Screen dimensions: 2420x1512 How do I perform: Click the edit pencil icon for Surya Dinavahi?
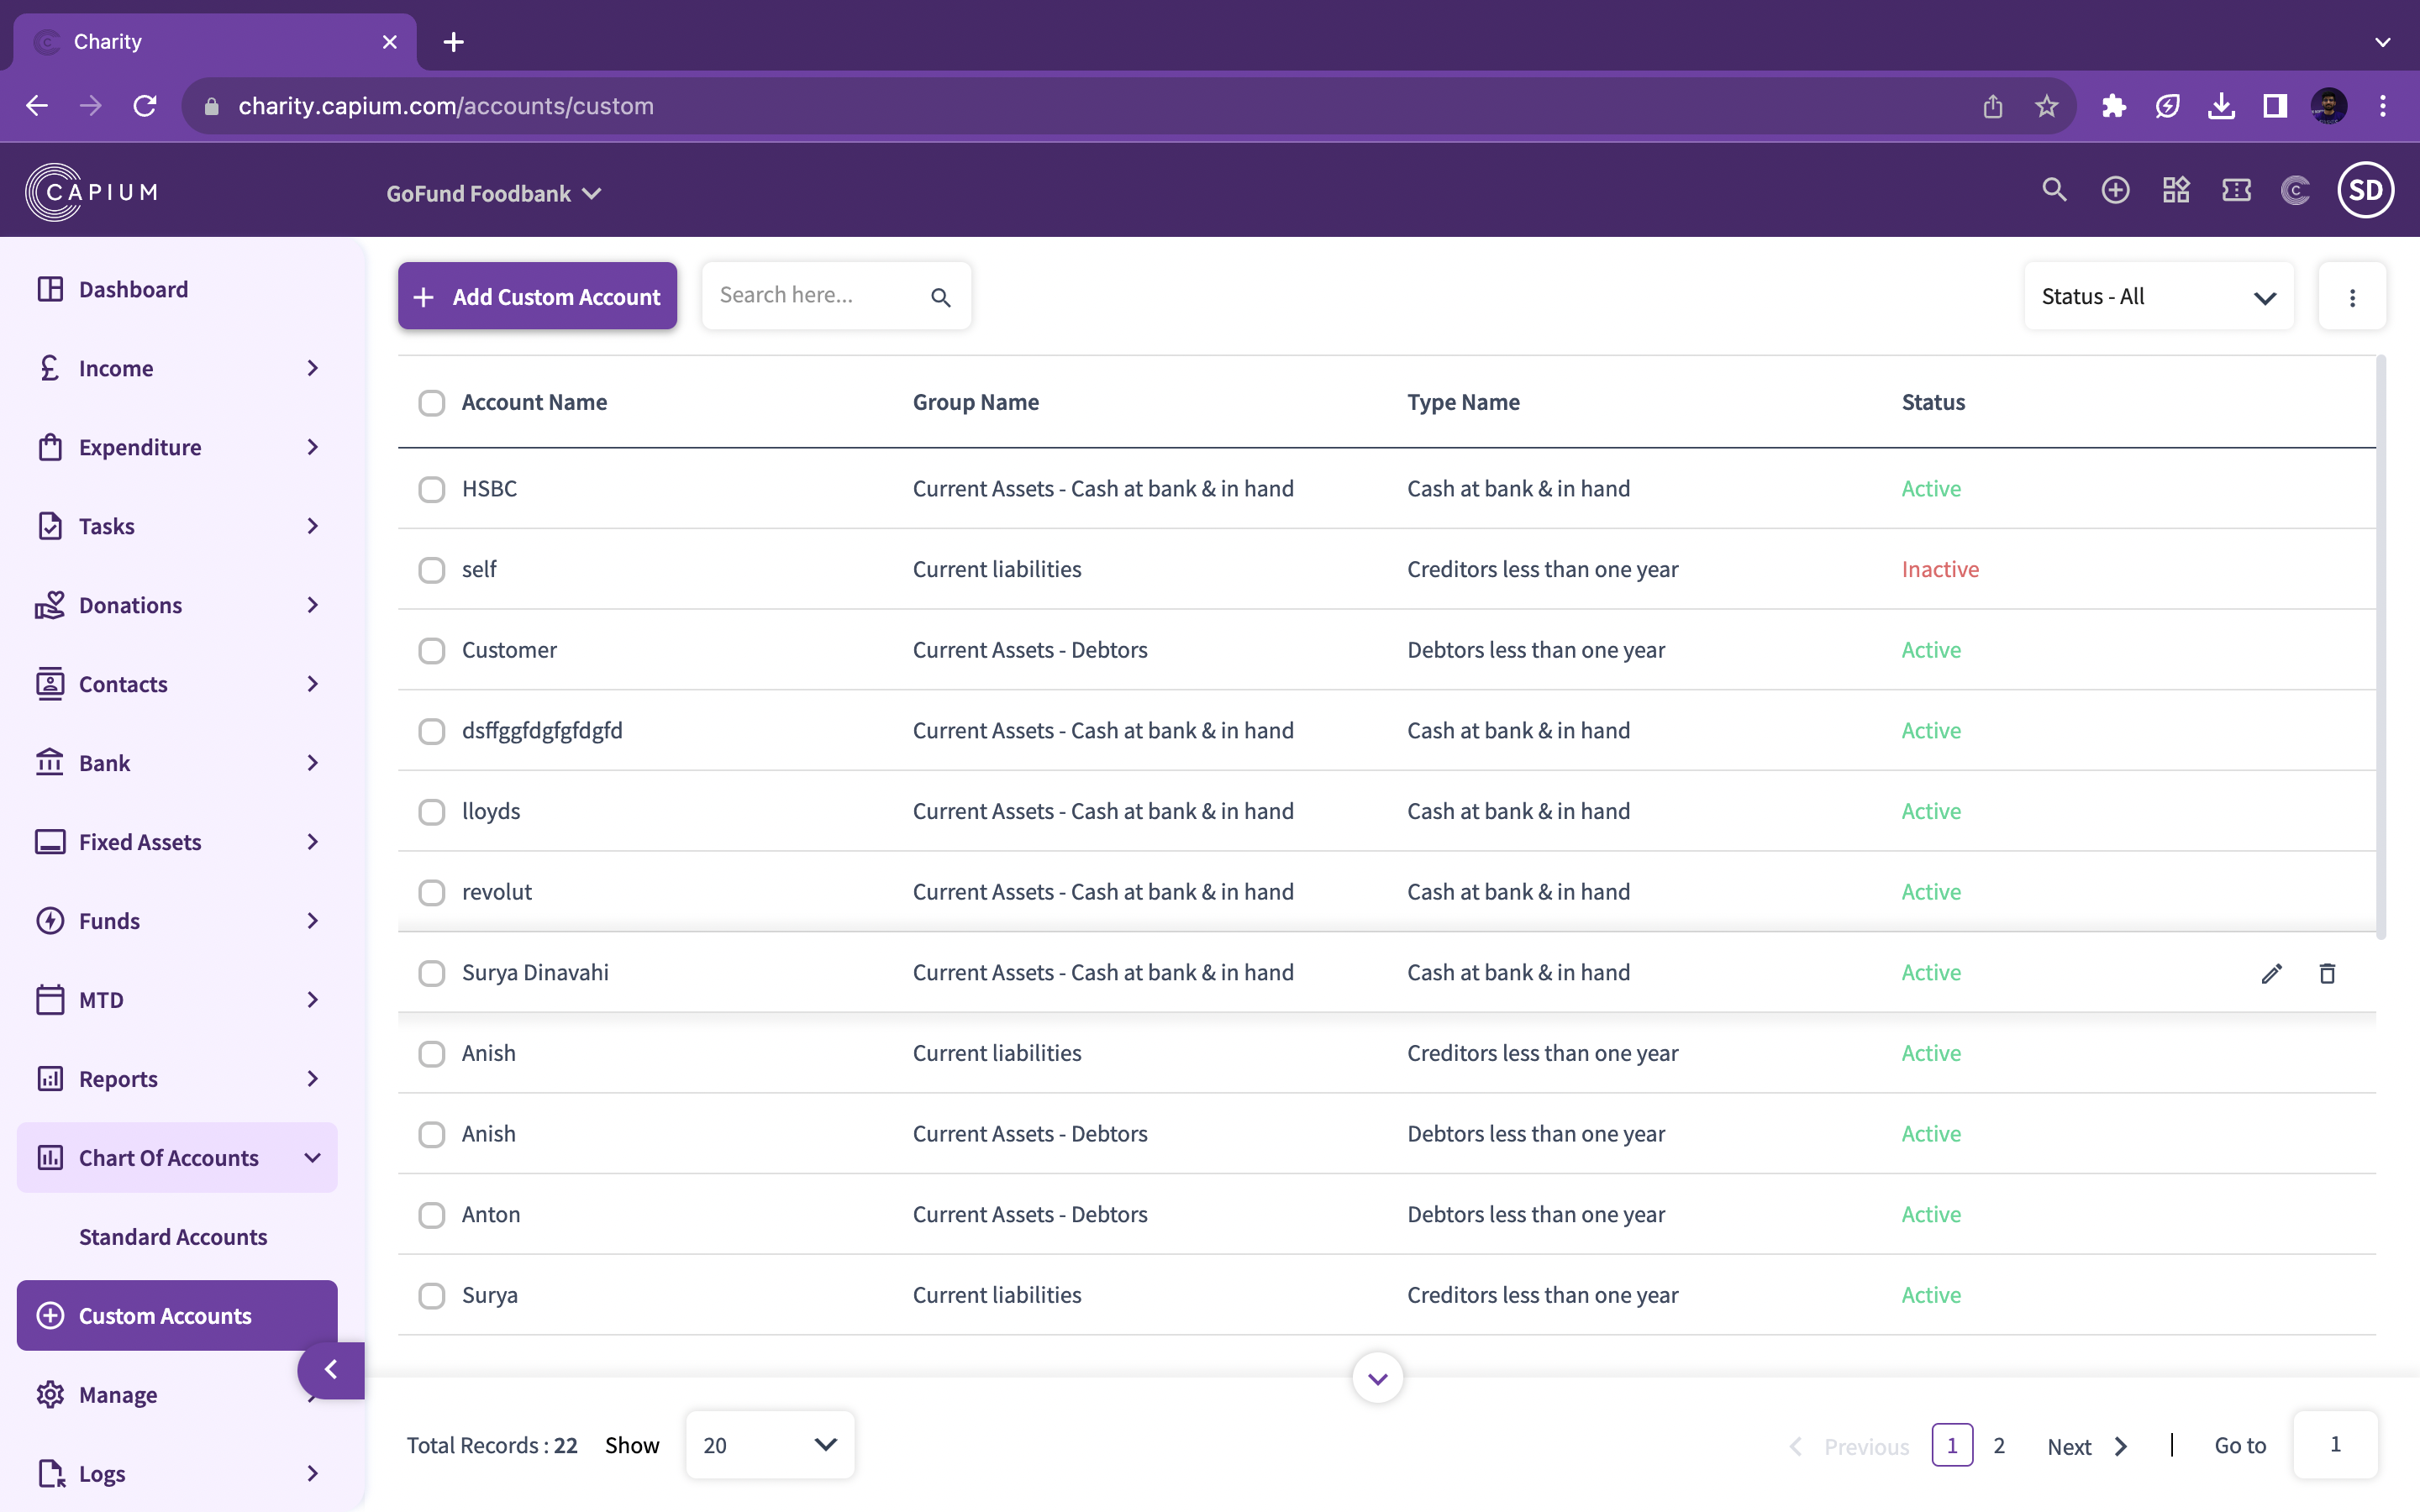(2271, 973)
